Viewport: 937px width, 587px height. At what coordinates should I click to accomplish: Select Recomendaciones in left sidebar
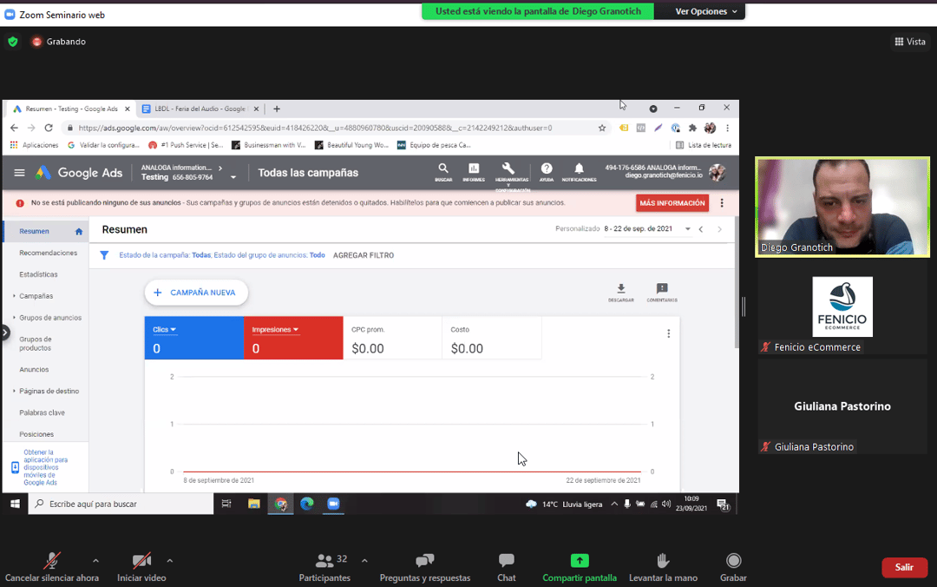click(x=49, y=253)
